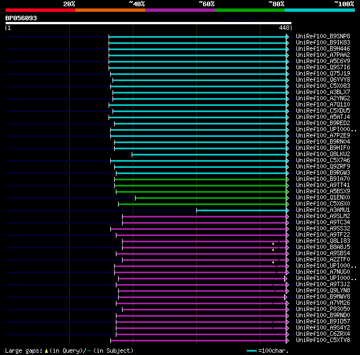Click the yellow gap marker on A2ZTF0 row

pyautogui.click(x=273, y=262)
